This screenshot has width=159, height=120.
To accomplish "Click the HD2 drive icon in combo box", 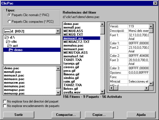I will point(7,31).
